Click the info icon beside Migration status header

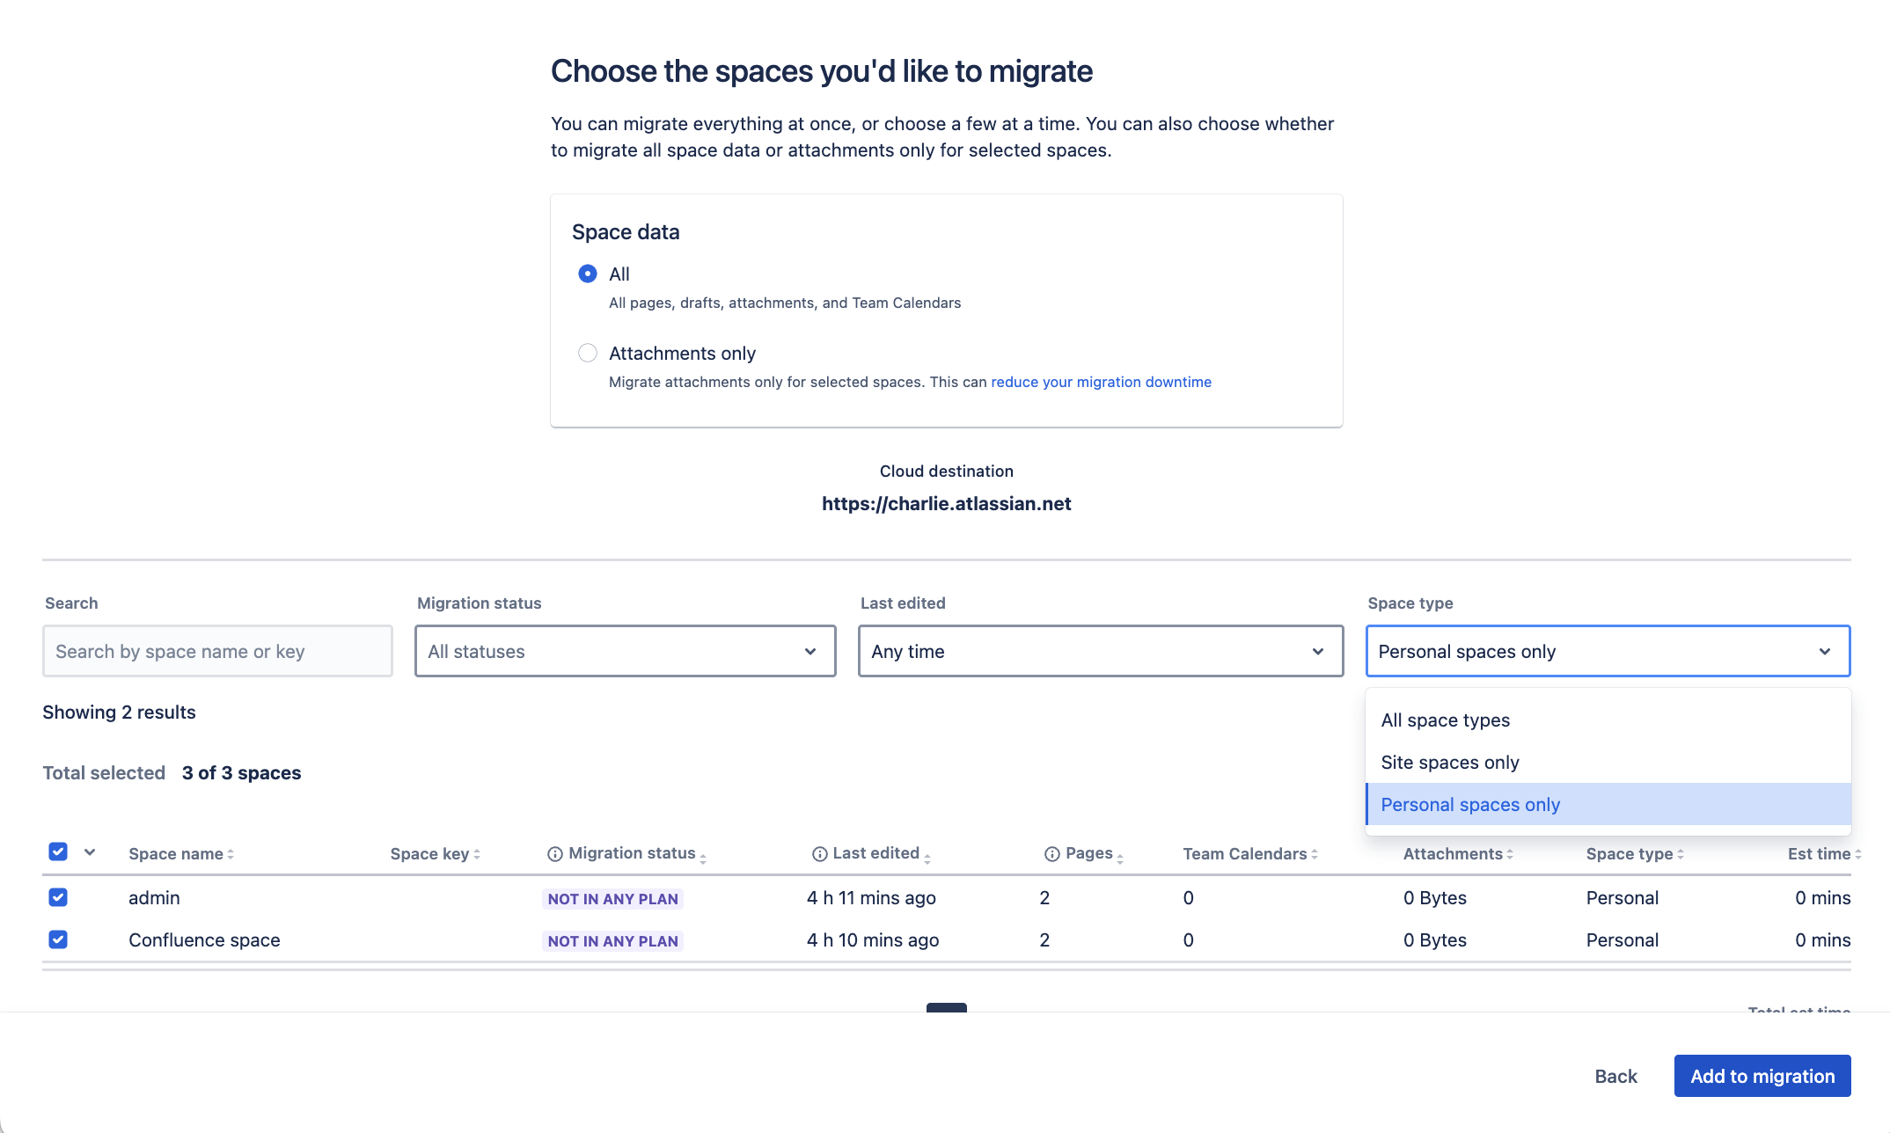pyautogui.click(x=553, y=852)
